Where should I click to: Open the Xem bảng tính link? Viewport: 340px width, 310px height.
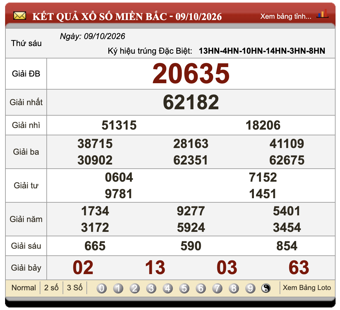[x=286, y=17]
